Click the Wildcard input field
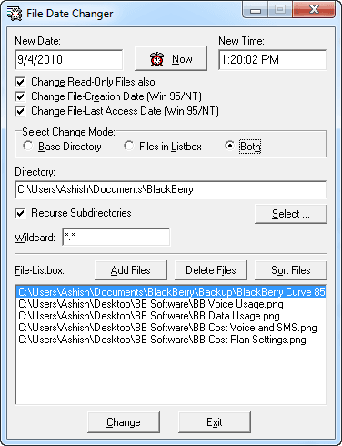The height and width of the screenshot is (446, 342). pos(116,237)
